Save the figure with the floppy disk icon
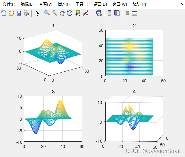Image resolution: width=185 pixels, height=157 pixels. click(19, 13)
